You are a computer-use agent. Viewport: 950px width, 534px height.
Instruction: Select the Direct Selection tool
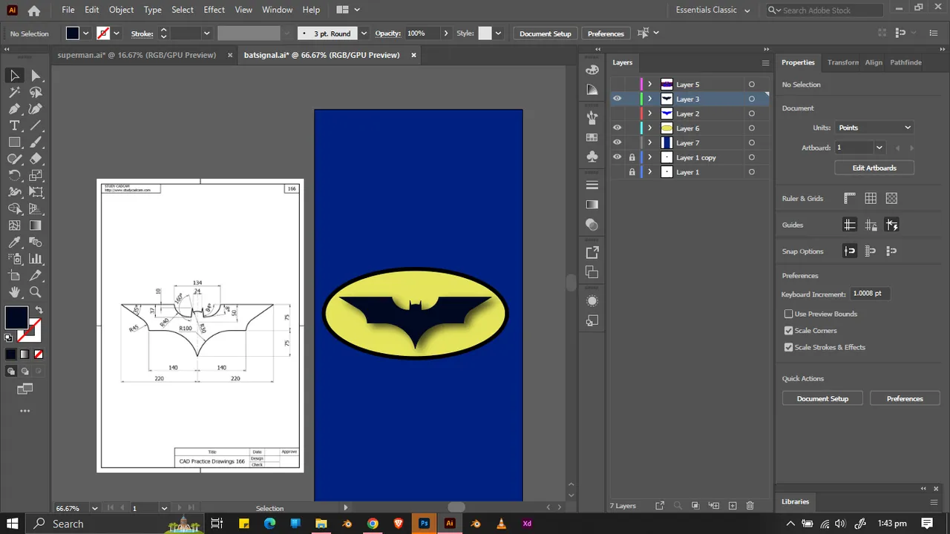coord(36,76)
